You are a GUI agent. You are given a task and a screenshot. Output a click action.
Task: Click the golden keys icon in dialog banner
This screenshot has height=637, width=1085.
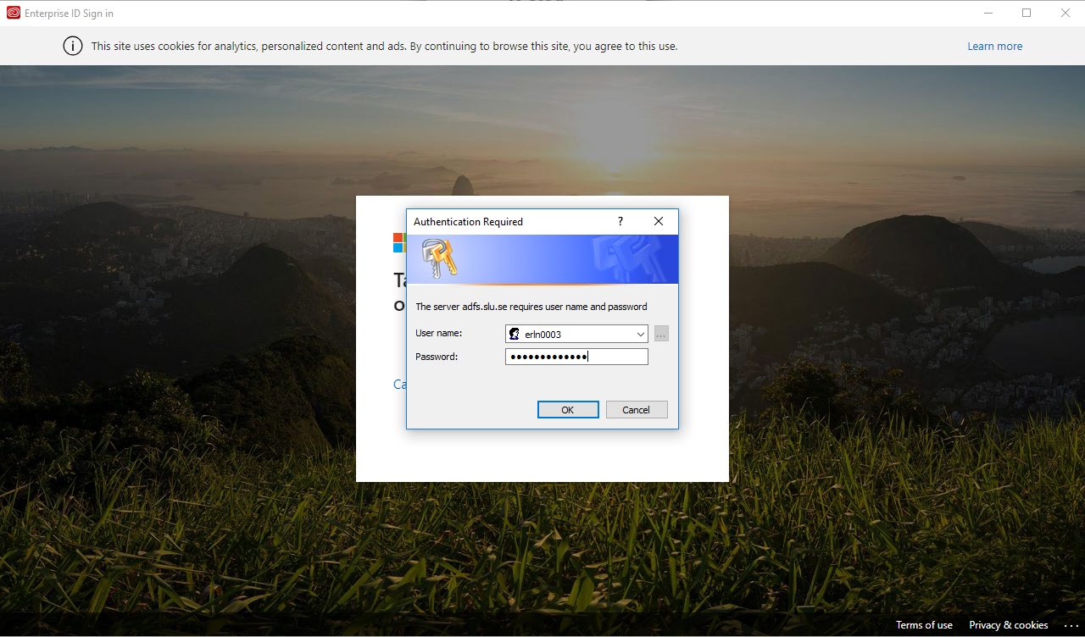438,258
